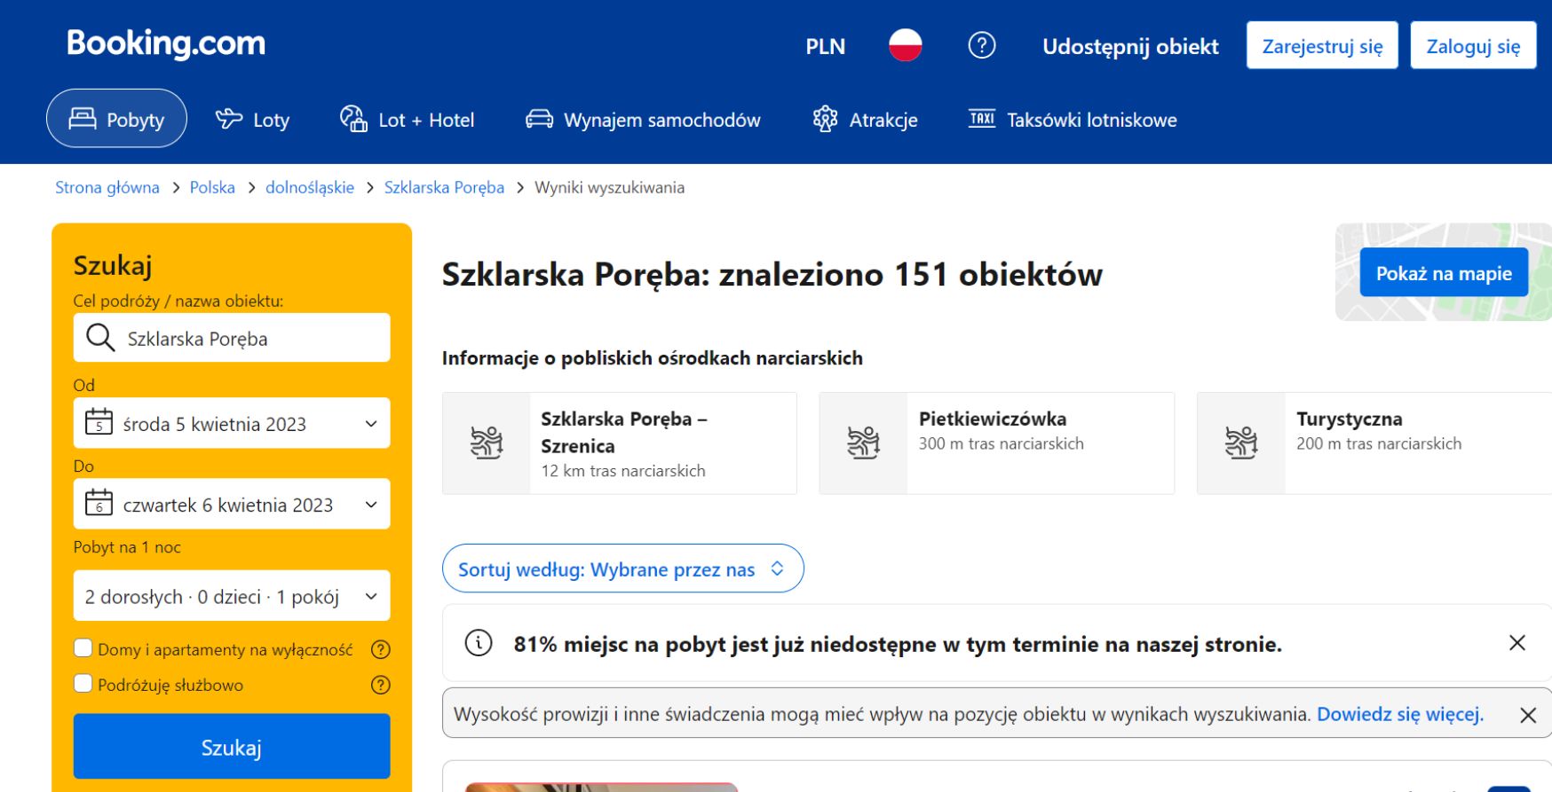Click info icon beside Domy i apartamenty

point(380,649)
